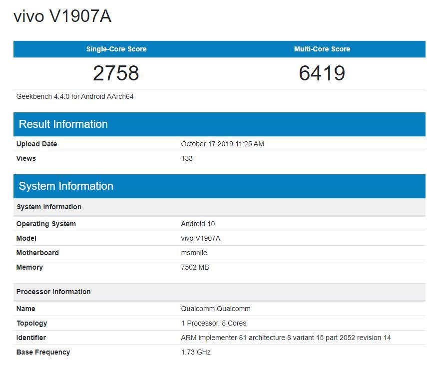
Task: Select the multi-core score value 6419
Action: [322, 73]
